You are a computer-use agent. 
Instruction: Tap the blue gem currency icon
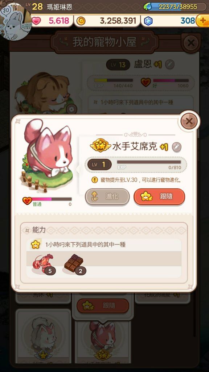(148, 21)
